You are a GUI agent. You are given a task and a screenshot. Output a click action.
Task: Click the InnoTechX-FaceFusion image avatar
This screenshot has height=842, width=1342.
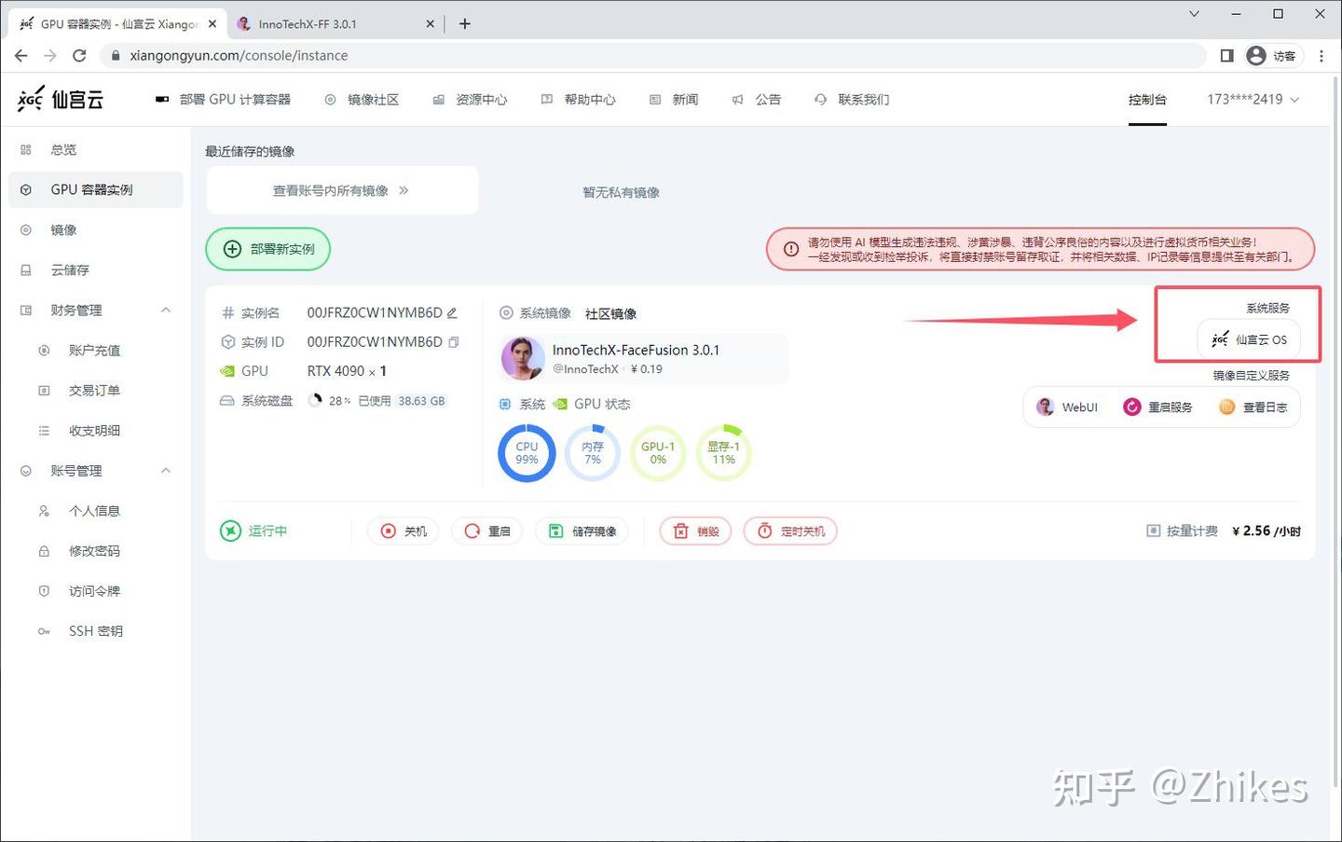523,359
